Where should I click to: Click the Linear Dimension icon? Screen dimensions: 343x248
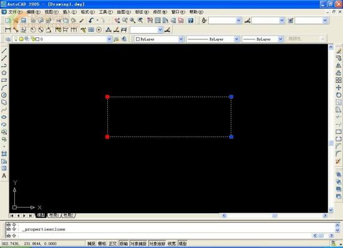[x=7, y=30]
